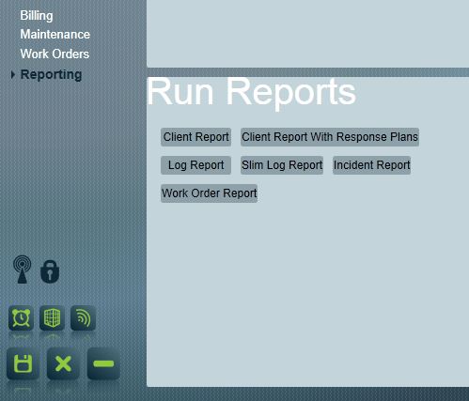Open the green building grid icon
The height and width of the screenshot is (401, 469).
click(x=52, y=318)
